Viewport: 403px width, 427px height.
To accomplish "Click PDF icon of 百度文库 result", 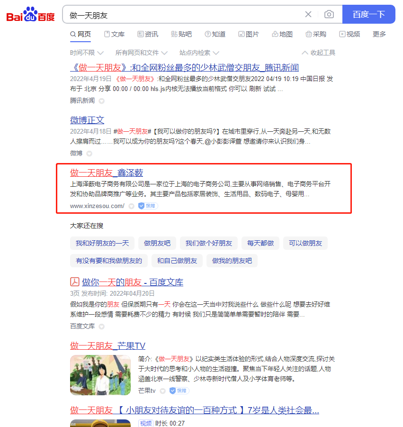I will [74, 282].
